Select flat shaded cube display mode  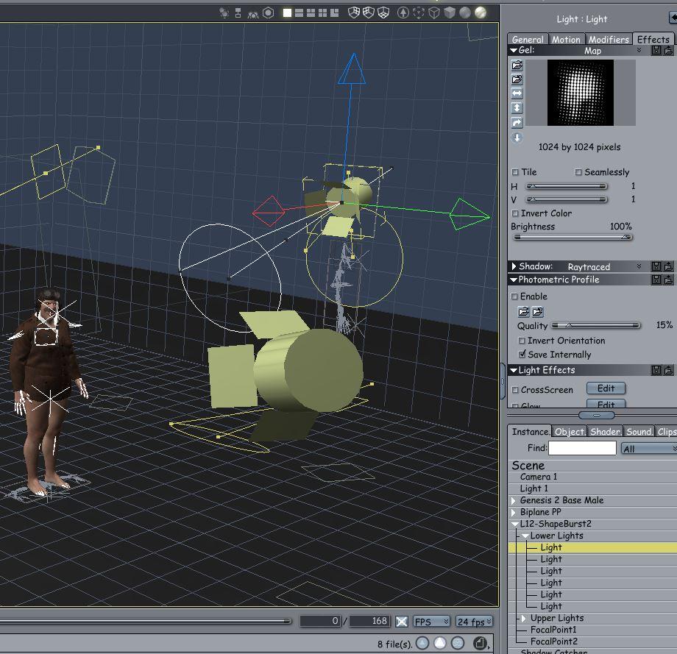(x=450, y=13)
